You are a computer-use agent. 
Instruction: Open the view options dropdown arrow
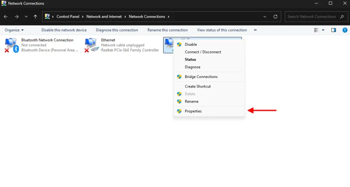323,30
